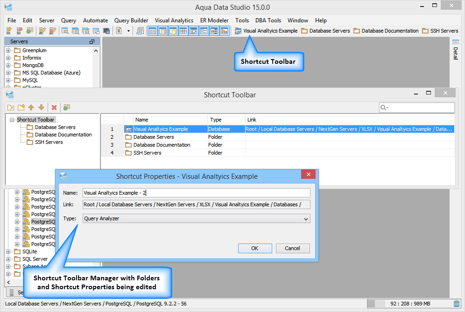
Task: Click the Register Server icon with plus
Action: coord(9,31)
